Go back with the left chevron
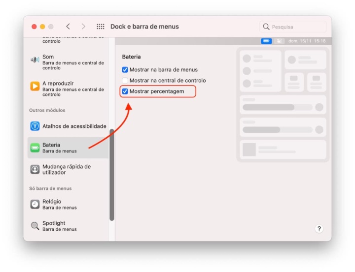Image resolution: width=355 pixels, height=272 pixels. point(68,27)
